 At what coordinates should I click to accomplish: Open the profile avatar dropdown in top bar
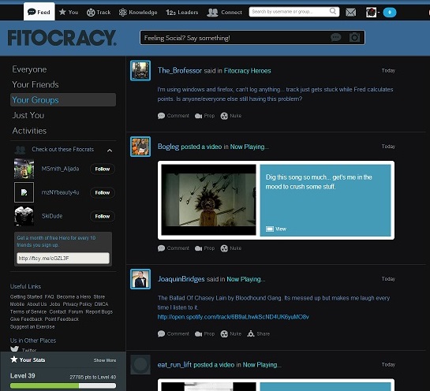[373, 13]
